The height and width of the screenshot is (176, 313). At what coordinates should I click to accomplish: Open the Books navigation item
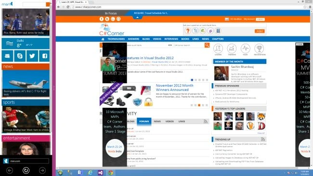(x=185, y=39)
